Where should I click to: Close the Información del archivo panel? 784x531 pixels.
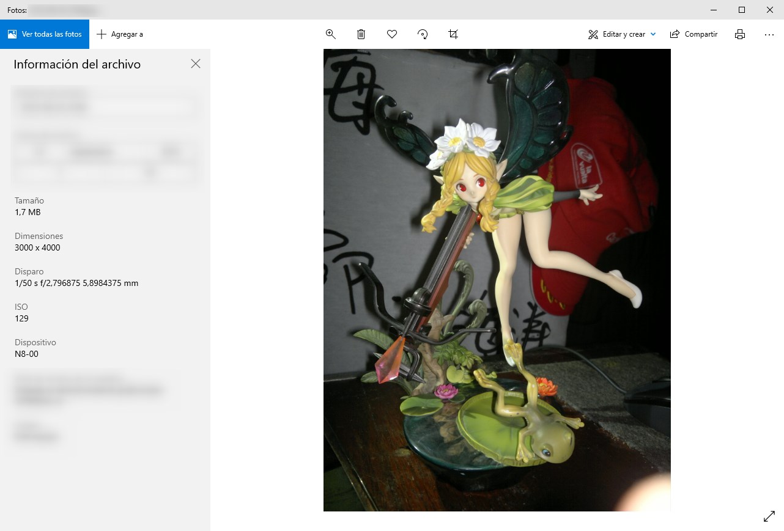point(196,64)
